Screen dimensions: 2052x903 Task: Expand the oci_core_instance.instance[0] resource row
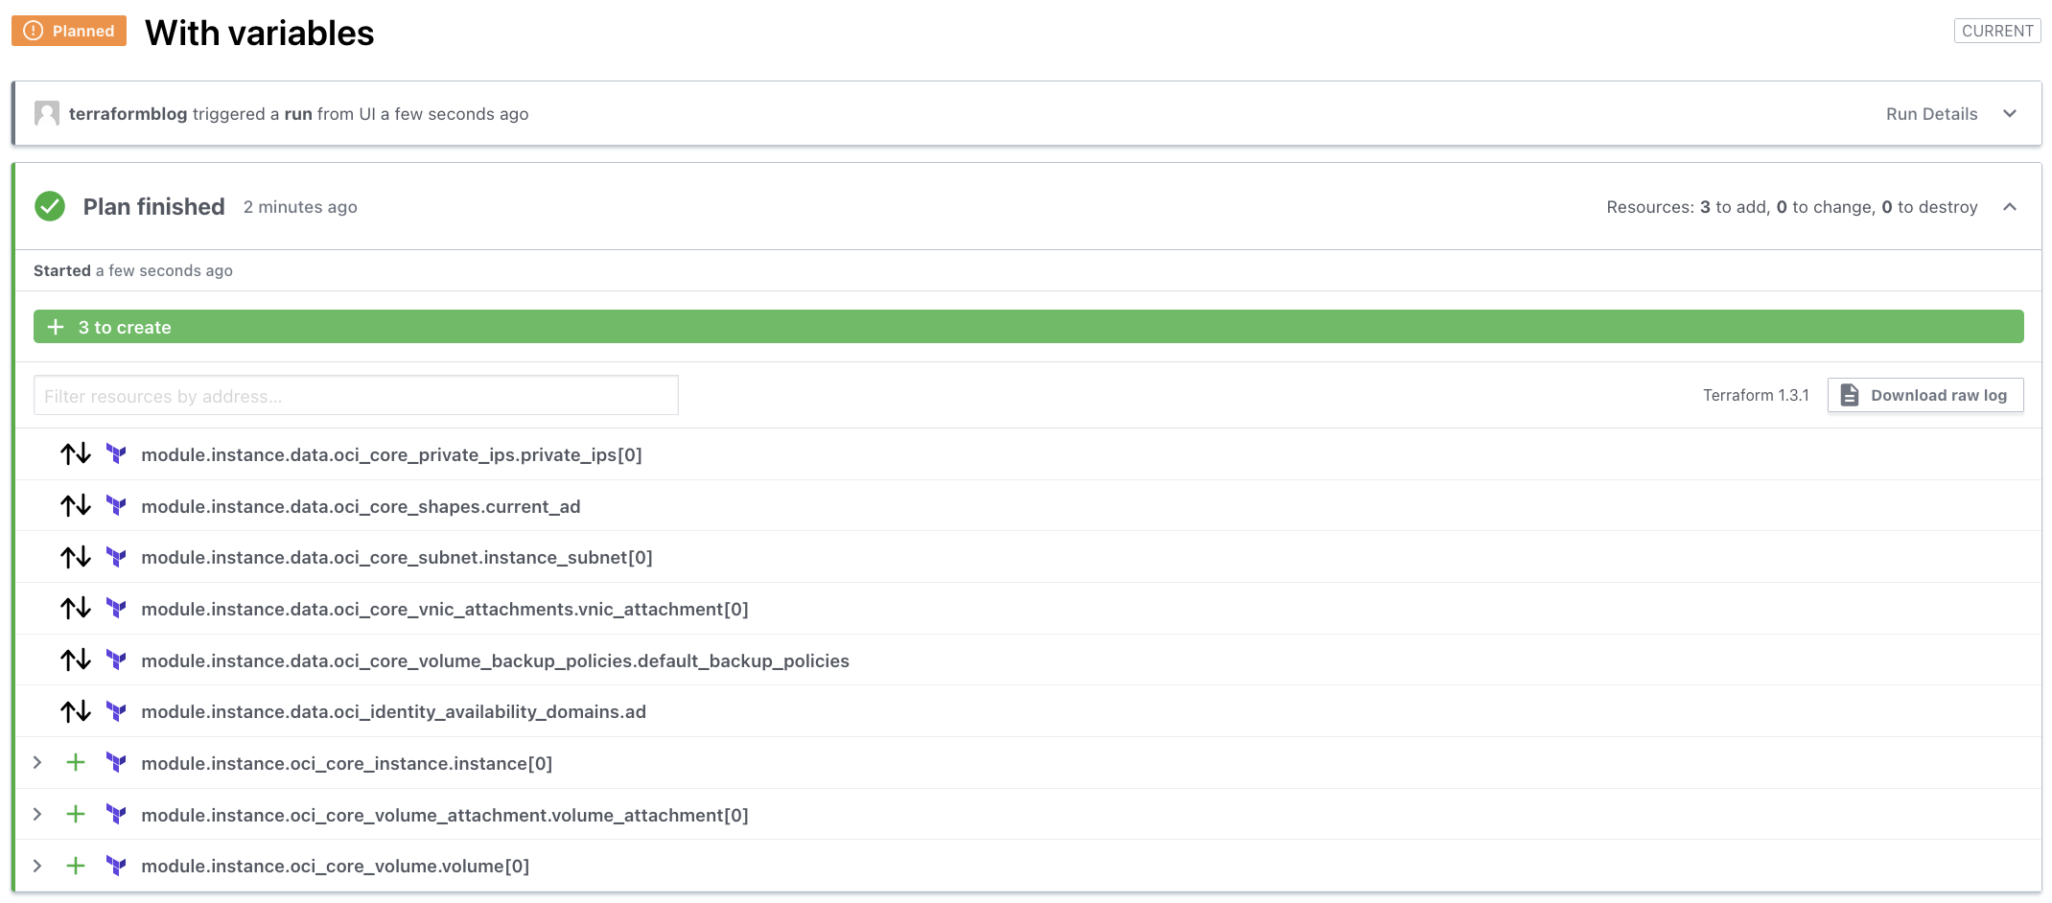tap(37, 763)
